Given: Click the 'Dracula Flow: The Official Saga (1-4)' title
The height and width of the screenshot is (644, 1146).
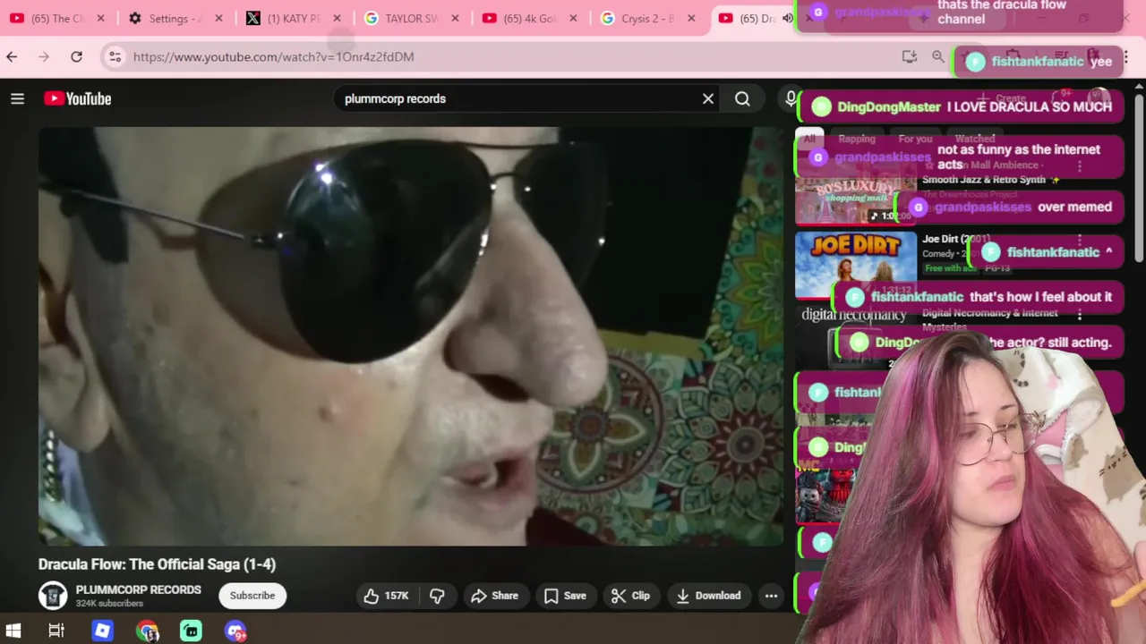Looking at the screenshot, I should click(158, 564).
